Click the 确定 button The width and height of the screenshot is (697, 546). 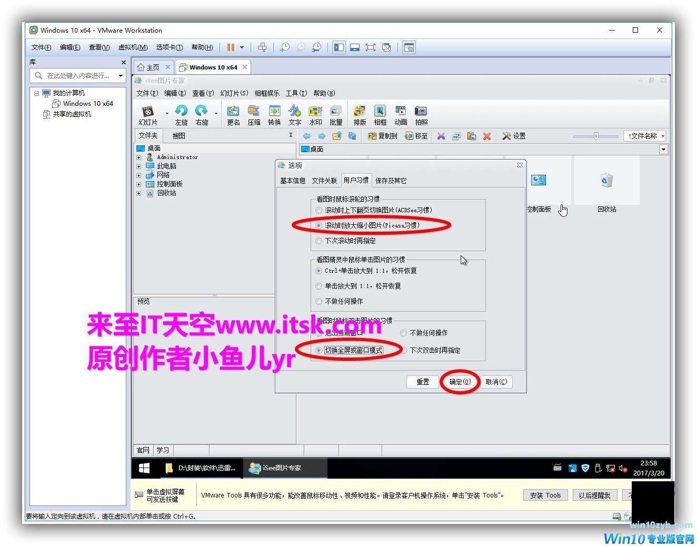coord(460,382)
